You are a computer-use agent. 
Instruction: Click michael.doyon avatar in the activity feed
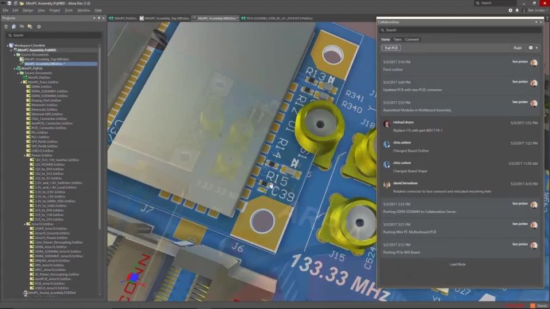tap(387, 124)
